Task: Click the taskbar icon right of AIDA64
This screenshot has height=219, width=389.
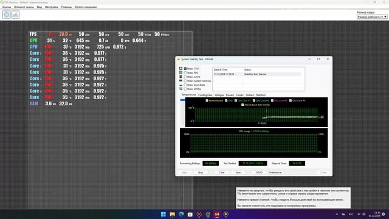Action: [225, 214]
